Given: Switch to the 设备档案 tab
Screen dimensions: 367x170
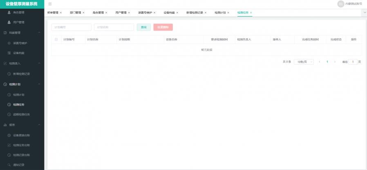Looking at the screenshot, I should pos(169,13).
